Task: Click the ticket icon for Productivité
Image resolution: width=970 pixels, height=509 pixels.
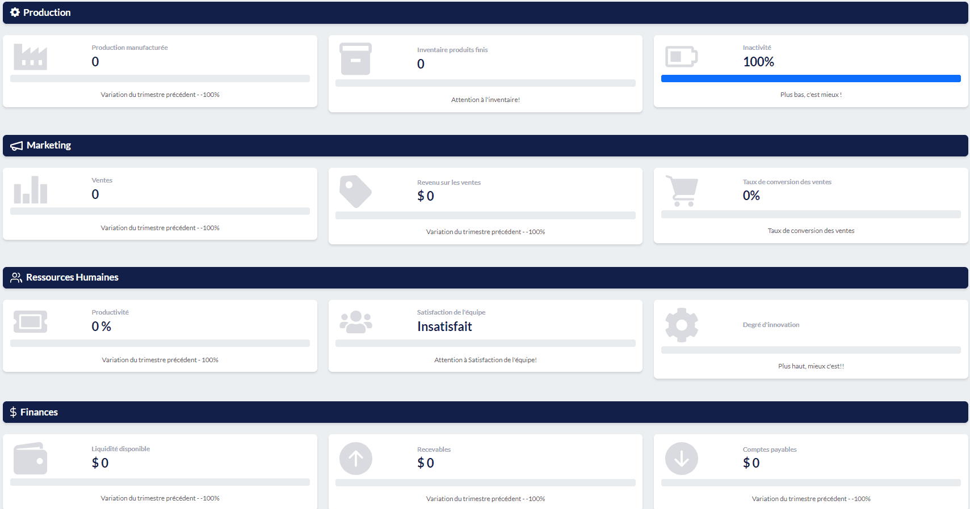Action: tap(30, 322)
